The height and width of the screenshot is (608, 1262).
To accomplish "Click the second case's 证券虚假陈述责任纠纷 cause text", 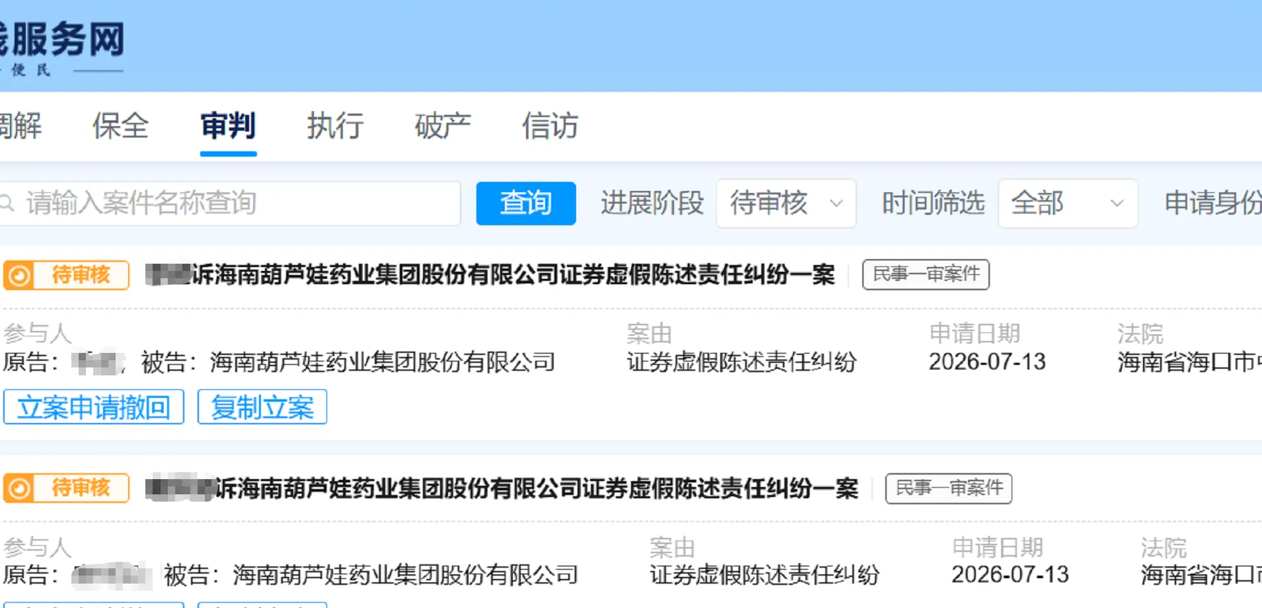I will point(764,575).
